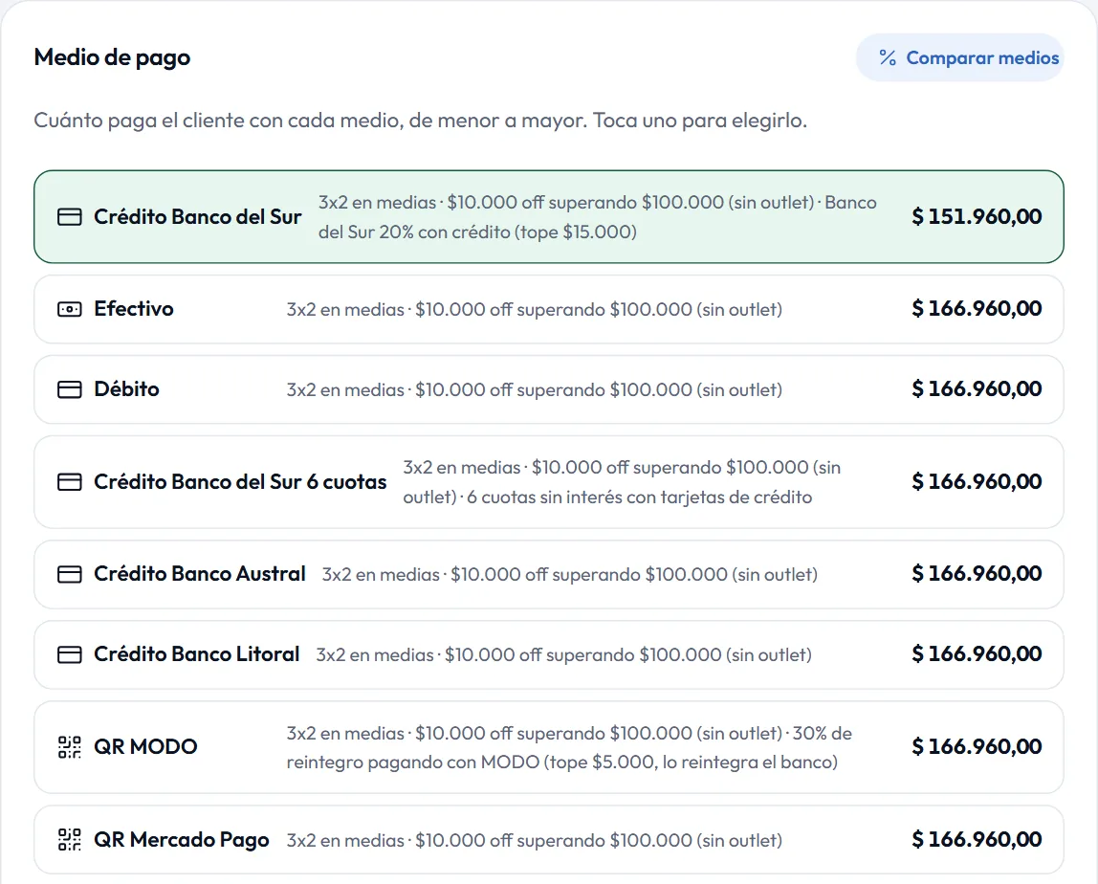Click the $ 151.960,00 total amount

[x=977, y=216]
